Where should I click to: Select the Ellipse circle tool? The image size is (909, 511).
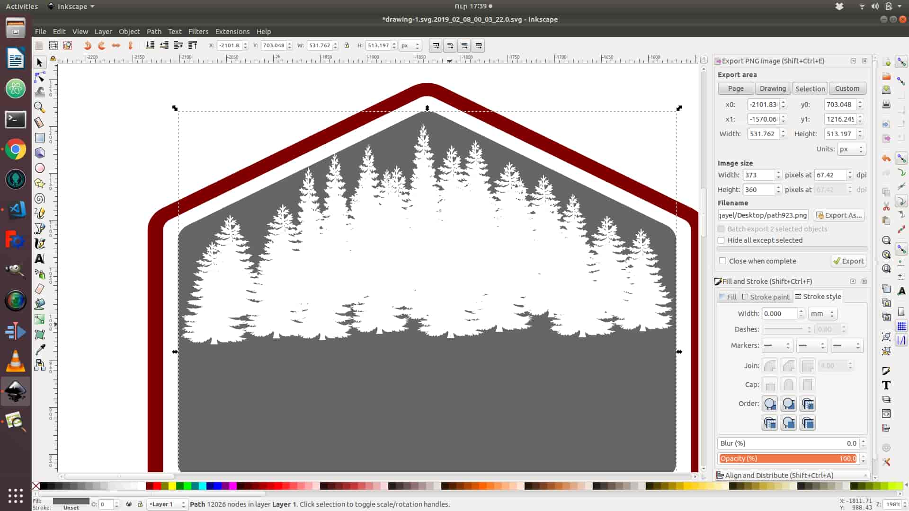click(40, 168)
